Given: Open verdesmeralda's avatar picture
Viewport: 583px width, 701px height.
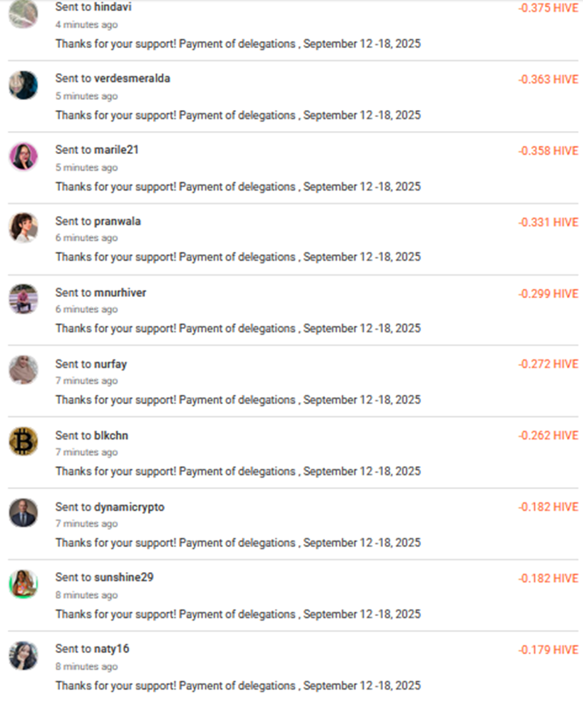Looking at the screenshot, I should [23, 85].
